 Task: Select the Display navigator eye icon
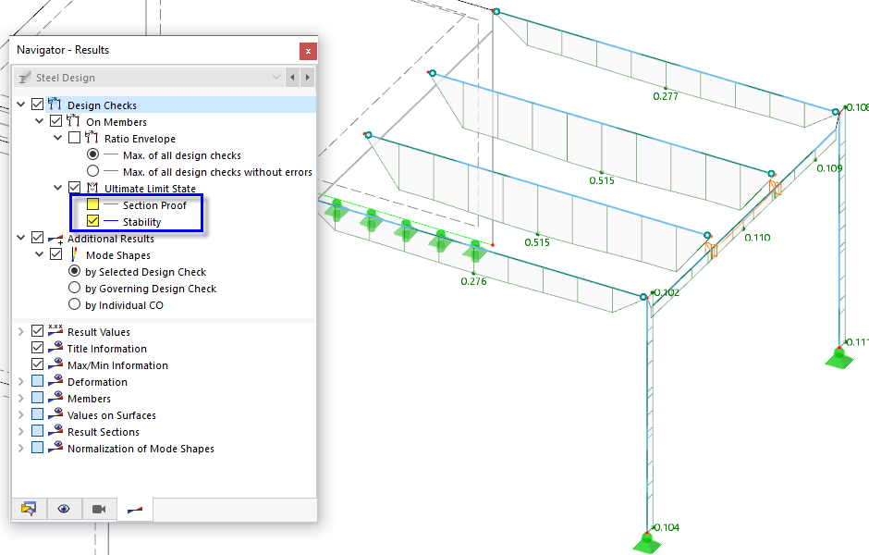click(64, 509)
